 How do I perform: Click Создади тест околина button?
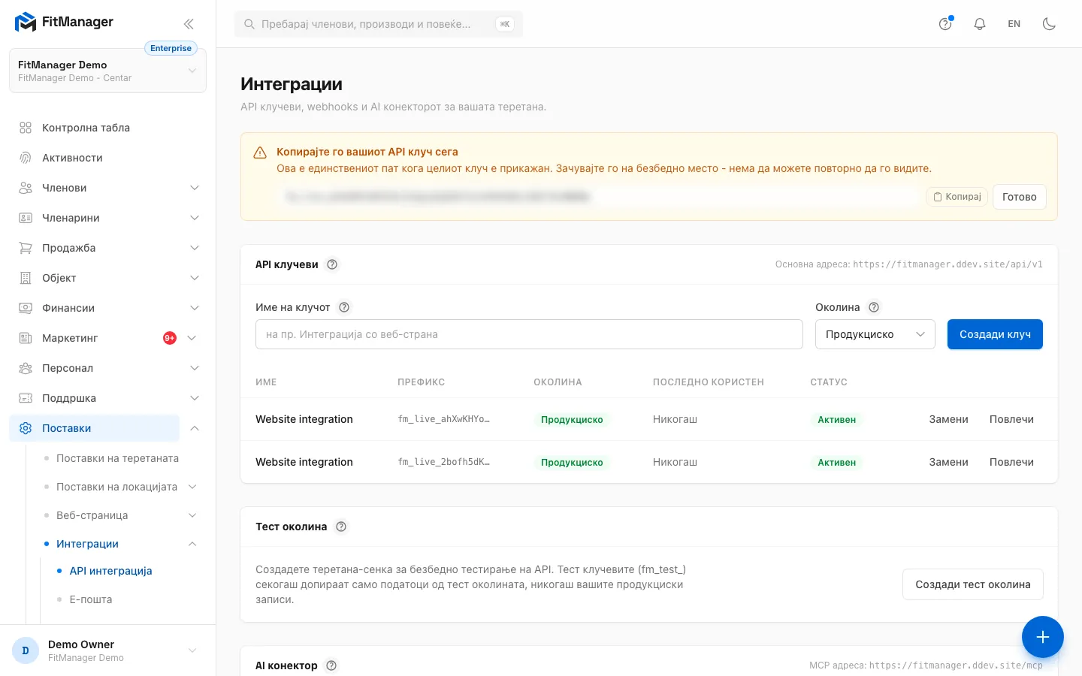pyautogui.click(x=973, y=584)
